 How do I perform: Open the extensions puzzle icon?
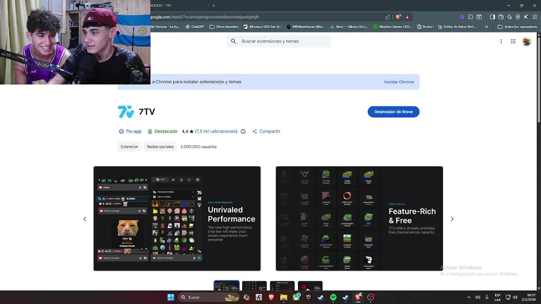click(x=470, y=17)
